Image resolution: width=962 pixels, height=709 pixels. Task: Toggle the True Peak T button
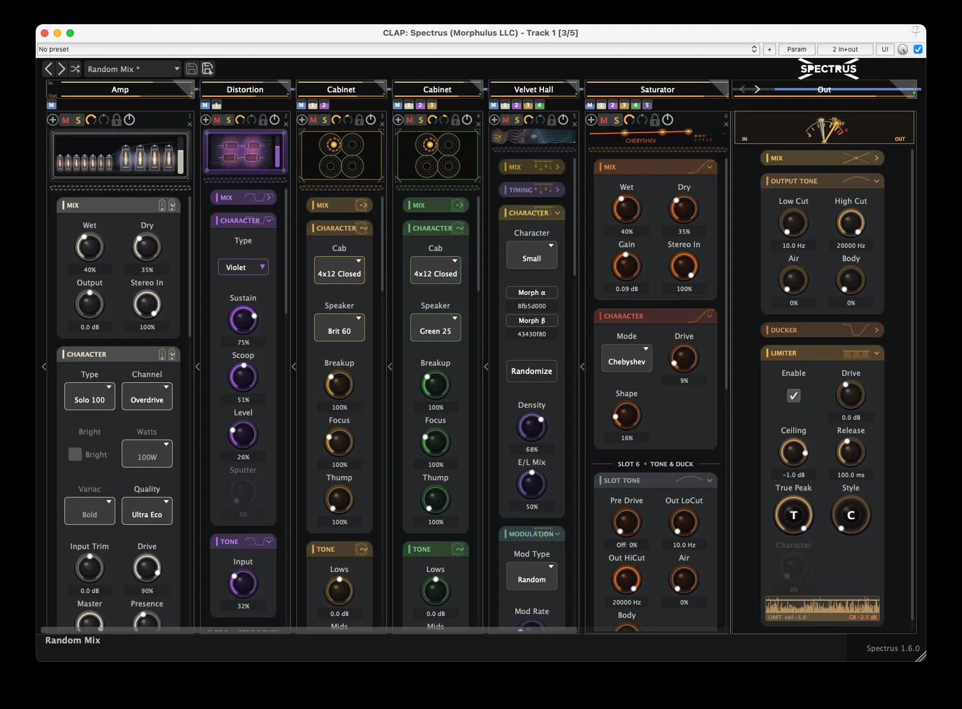point(794,515)
